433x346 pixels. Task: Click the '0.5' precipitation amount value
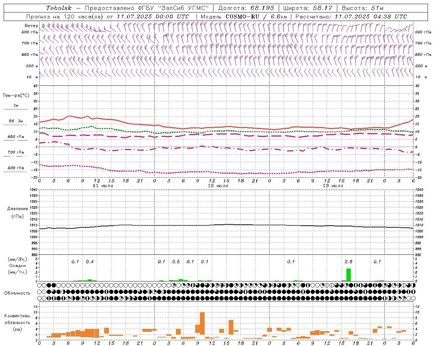coord(176,262)
